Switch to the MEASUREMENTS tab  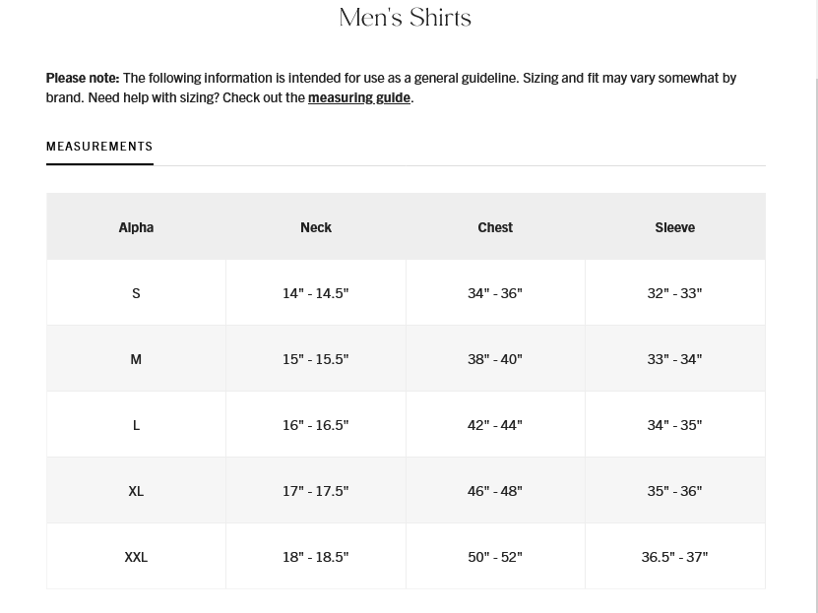(x=99, y=147)
